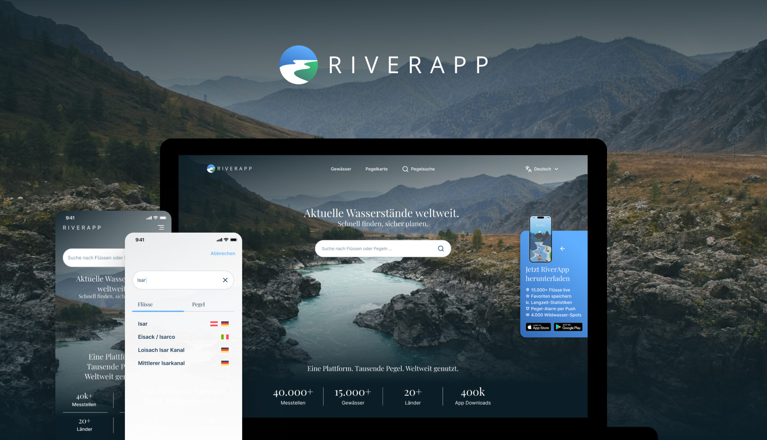Viewport: 767px width, 440px height.
Task: Focus the search field on the back phone
Action: coord(94,258)
